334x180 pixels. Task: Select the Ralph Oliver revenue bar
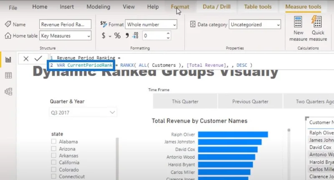coord(233,134)
